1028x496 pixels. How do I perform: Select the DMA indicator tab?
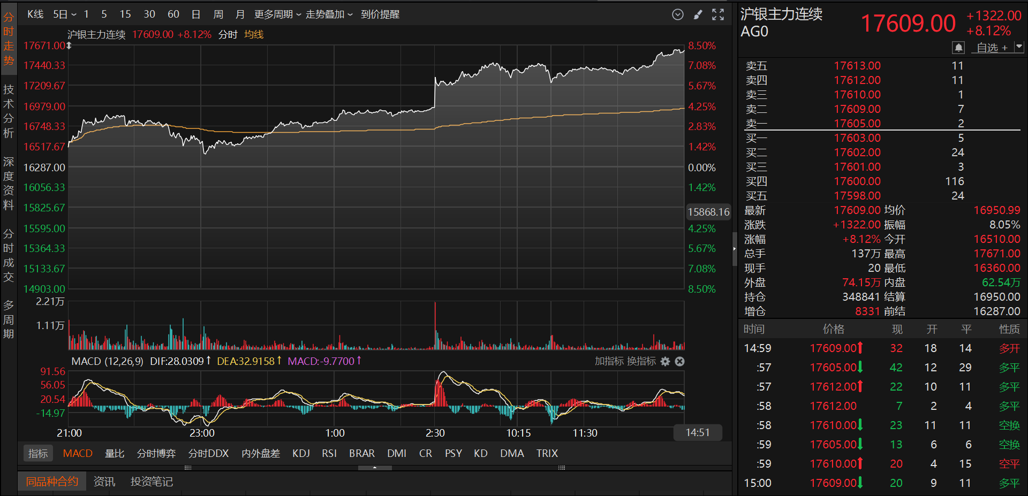coord(512,454)
